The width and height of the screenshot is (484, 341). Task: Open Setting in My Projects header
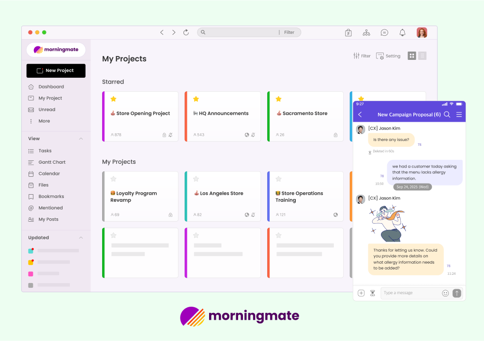coord(388,56)
